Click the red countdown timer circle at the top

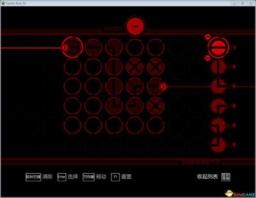pos(135,26)
